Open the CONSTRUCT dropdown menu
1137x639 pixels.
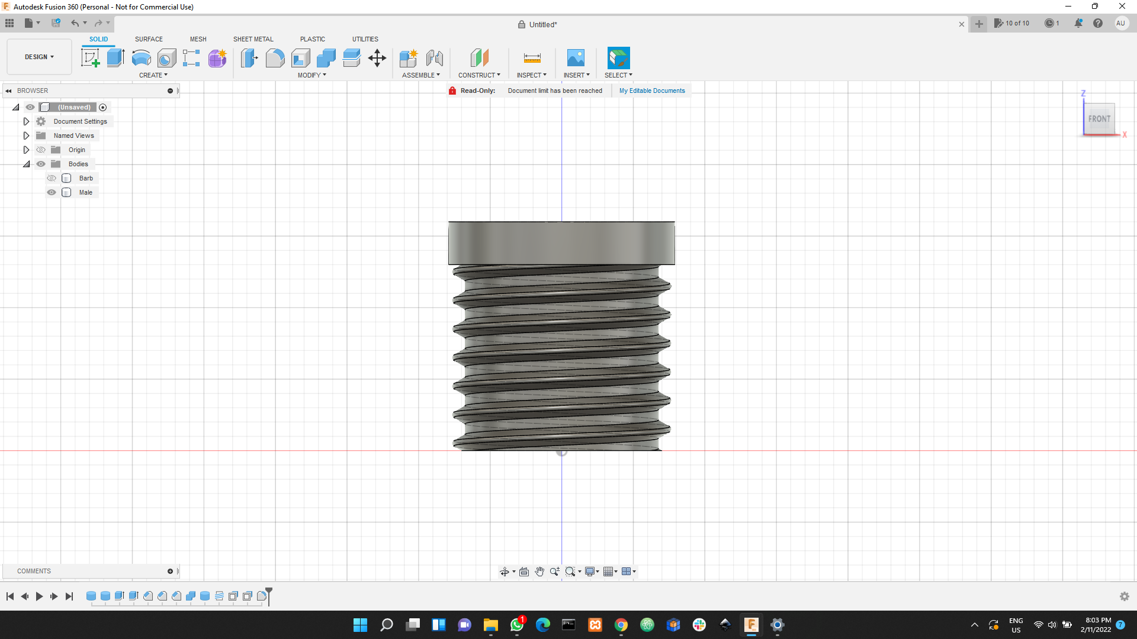(479, 75)
